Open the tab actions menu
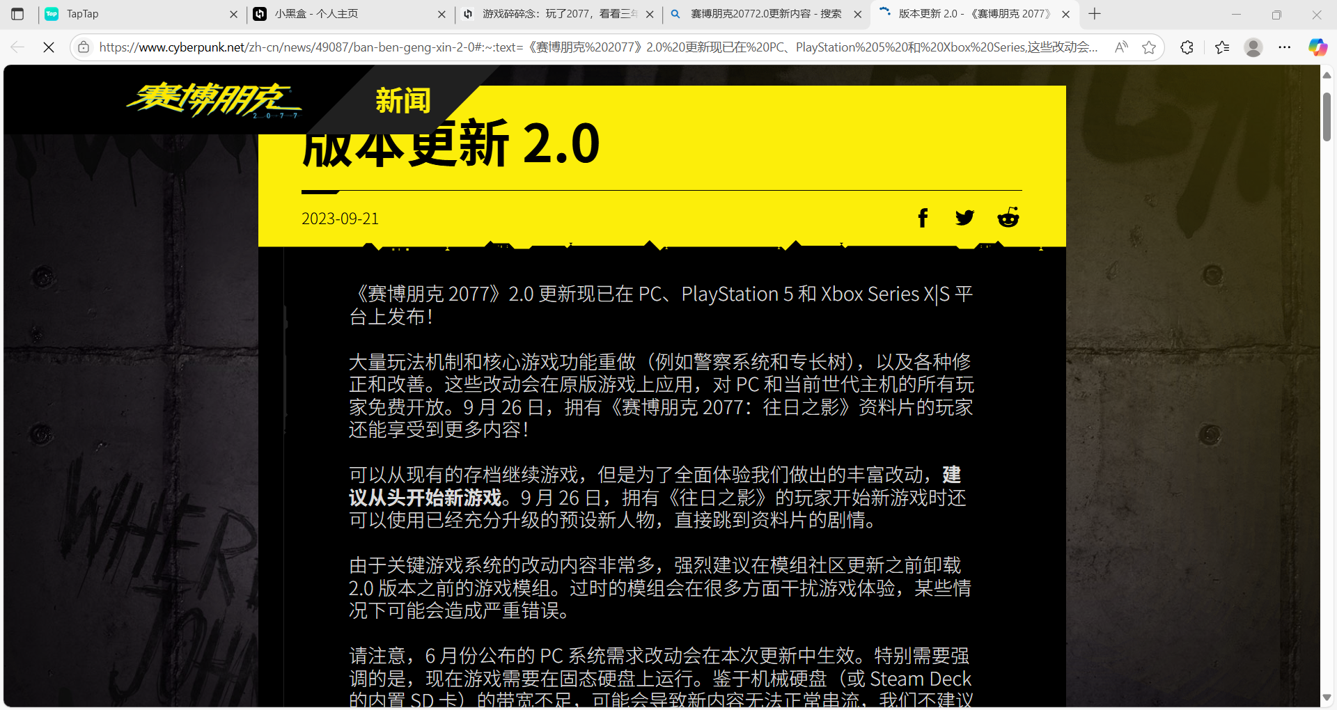1337x710 pixels. 17,14
